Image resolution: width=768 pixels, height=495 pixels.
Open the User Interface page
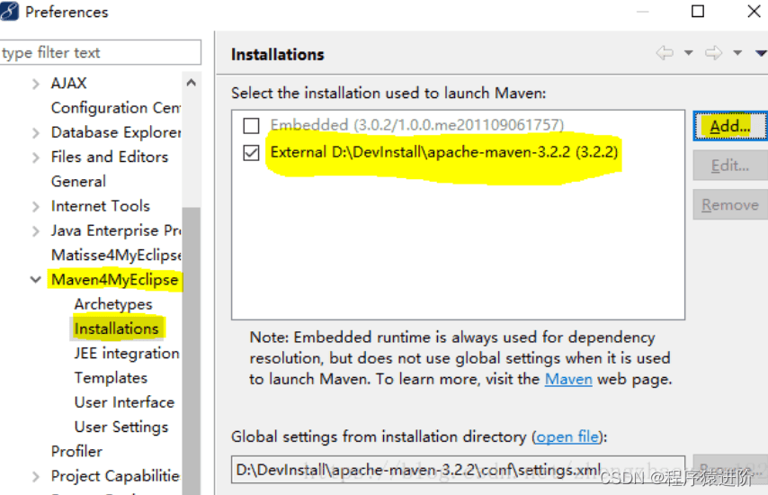124,402
